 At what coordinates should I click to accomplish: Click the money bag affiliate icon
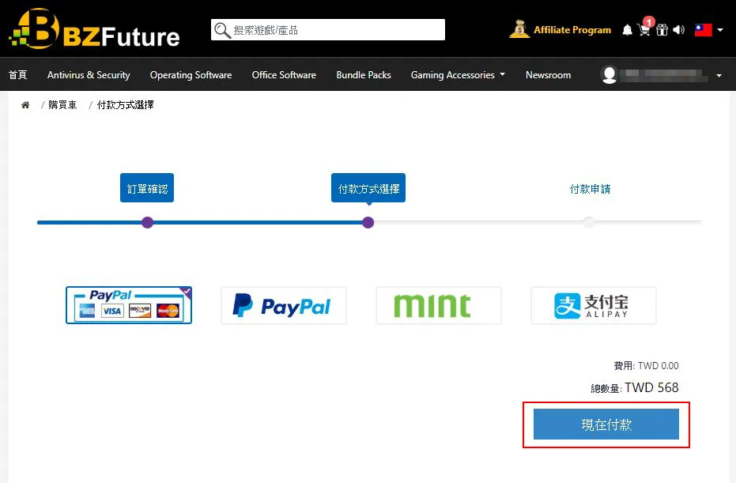[x=519, y=29]
